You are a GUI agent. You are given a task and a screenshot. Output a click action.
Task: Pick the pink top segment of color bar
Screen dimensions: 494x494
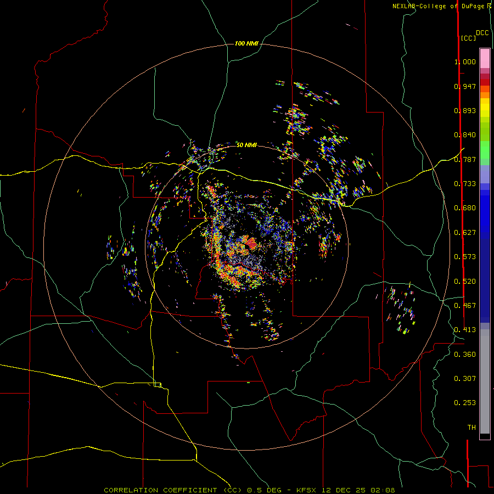tap(485, 58)
